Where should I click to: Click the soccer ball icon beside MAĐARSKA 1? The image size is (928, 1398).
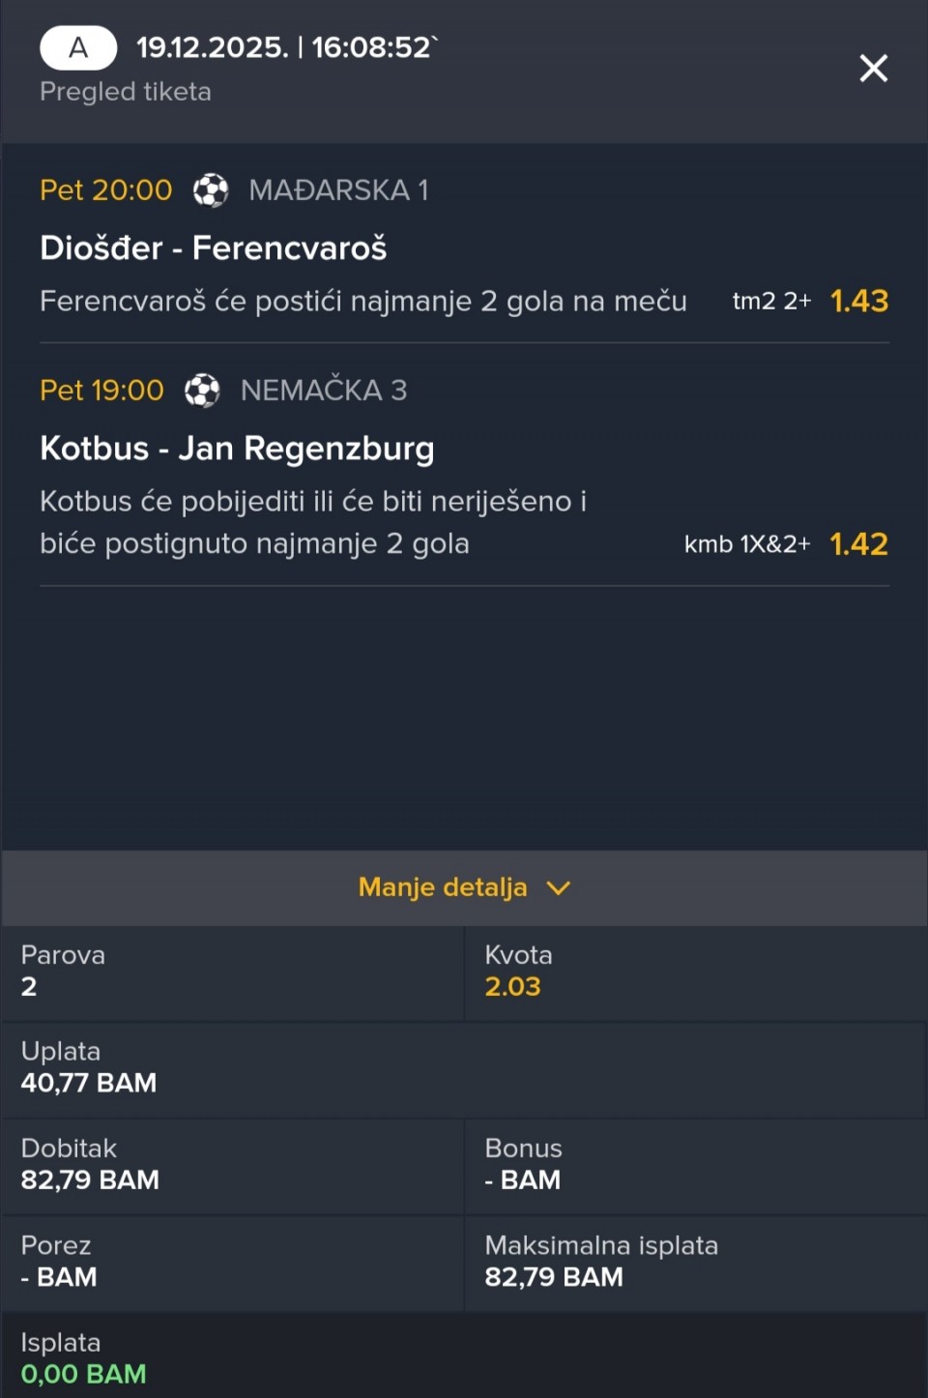(x=211, y=189)
